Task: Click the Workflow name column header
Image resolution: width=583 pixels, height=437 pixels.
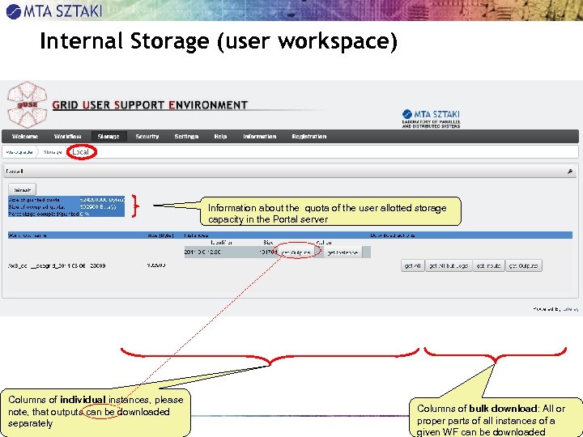Action: click(28, 235)
